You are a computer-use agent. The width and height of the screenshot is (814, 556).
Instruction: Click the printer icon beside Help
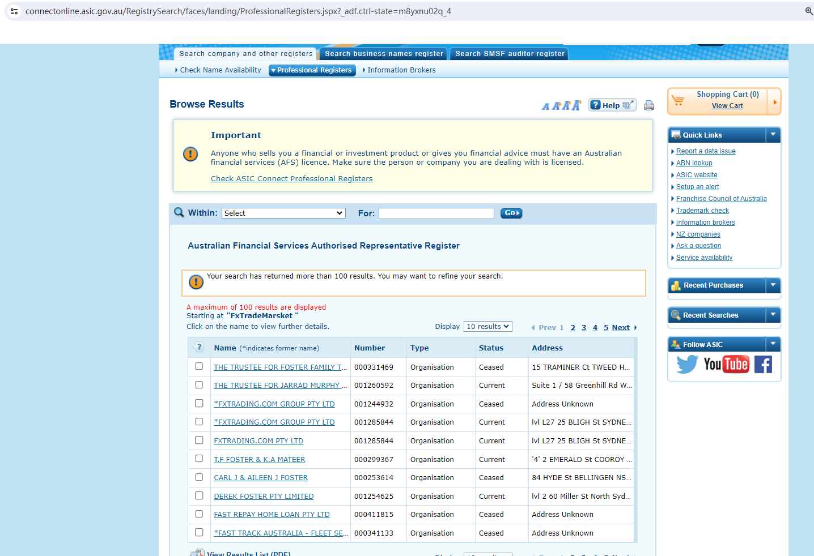click(649, 105)
